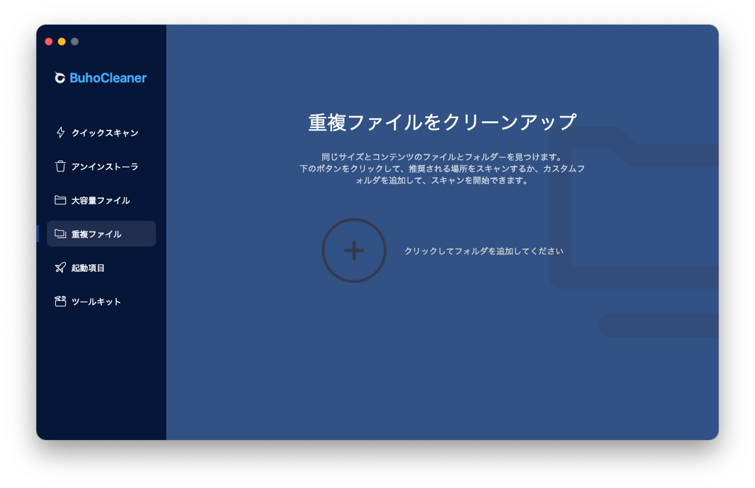Click the クリックしてフォルダを追加してください label
This screenshot has width=755, height=488.
pyautogui.click(x=483, y=251)
